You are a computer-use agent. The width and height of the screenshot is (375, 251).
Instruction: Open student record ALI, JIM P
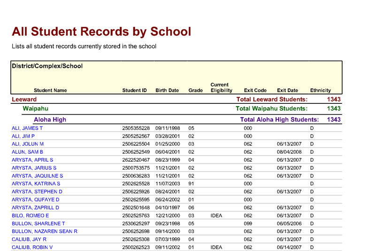tap(23, 136)
